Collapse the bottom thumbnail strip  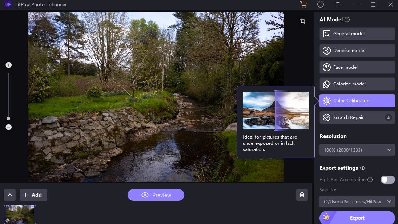[10, 195]
